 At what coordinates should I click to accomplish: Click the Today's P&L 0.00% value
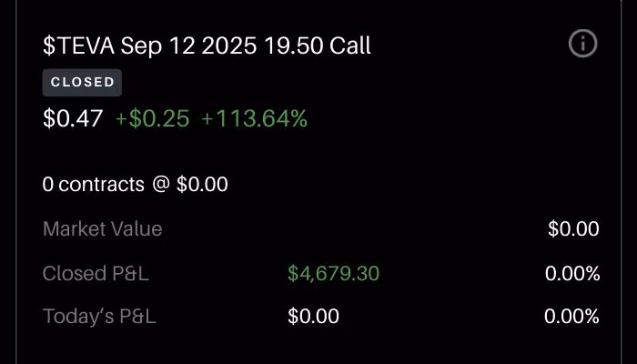(571, 317)
